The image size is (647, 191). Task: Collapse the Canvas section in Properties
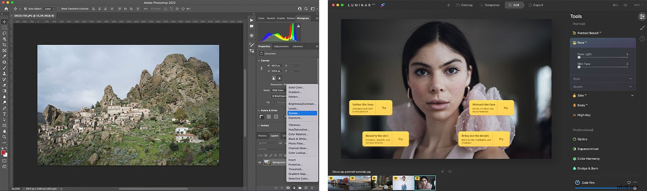[258, 61]
